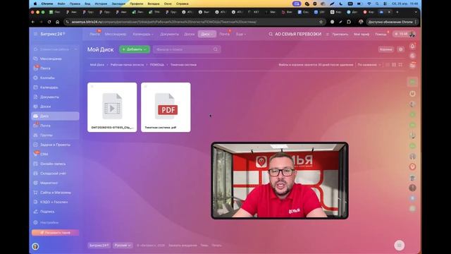Expand the Календарь top menu dropdown
The image size is (451, 254).
(x=143, y=35)
